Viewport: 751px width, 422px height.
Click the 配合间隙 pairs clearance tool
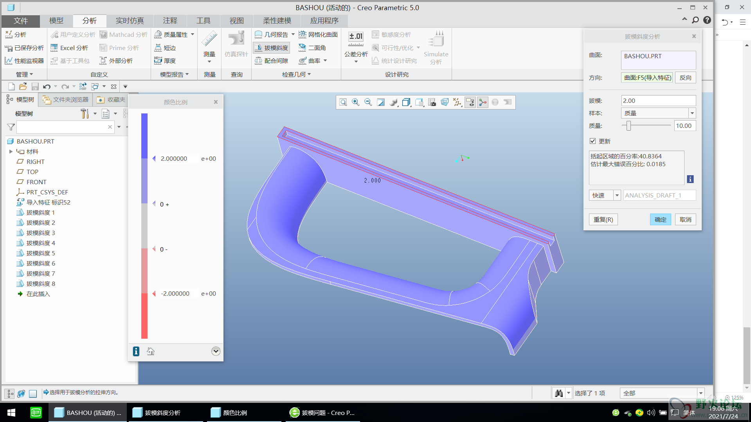pyautogui.click(x=271, y=61)
